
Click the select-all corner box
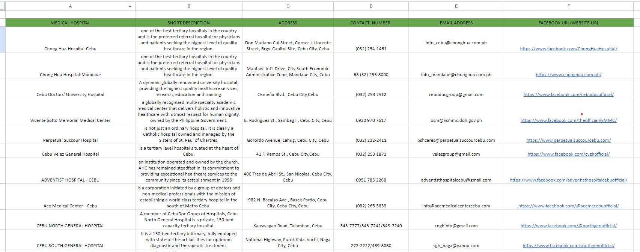tap(3, 6)
